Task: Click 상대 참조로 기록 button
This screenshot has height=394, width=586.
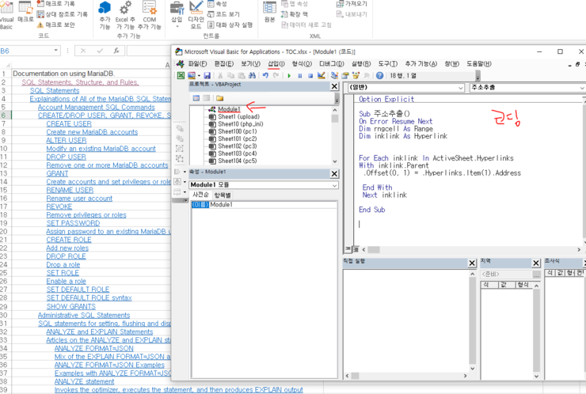Action: pyautogui.click(x=62, y=14)
